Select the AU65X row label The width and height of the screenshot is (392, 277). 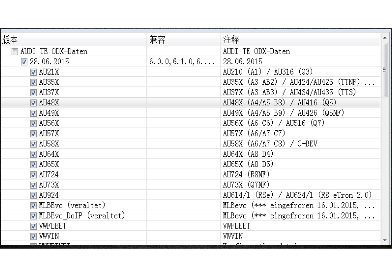(49, 164)
